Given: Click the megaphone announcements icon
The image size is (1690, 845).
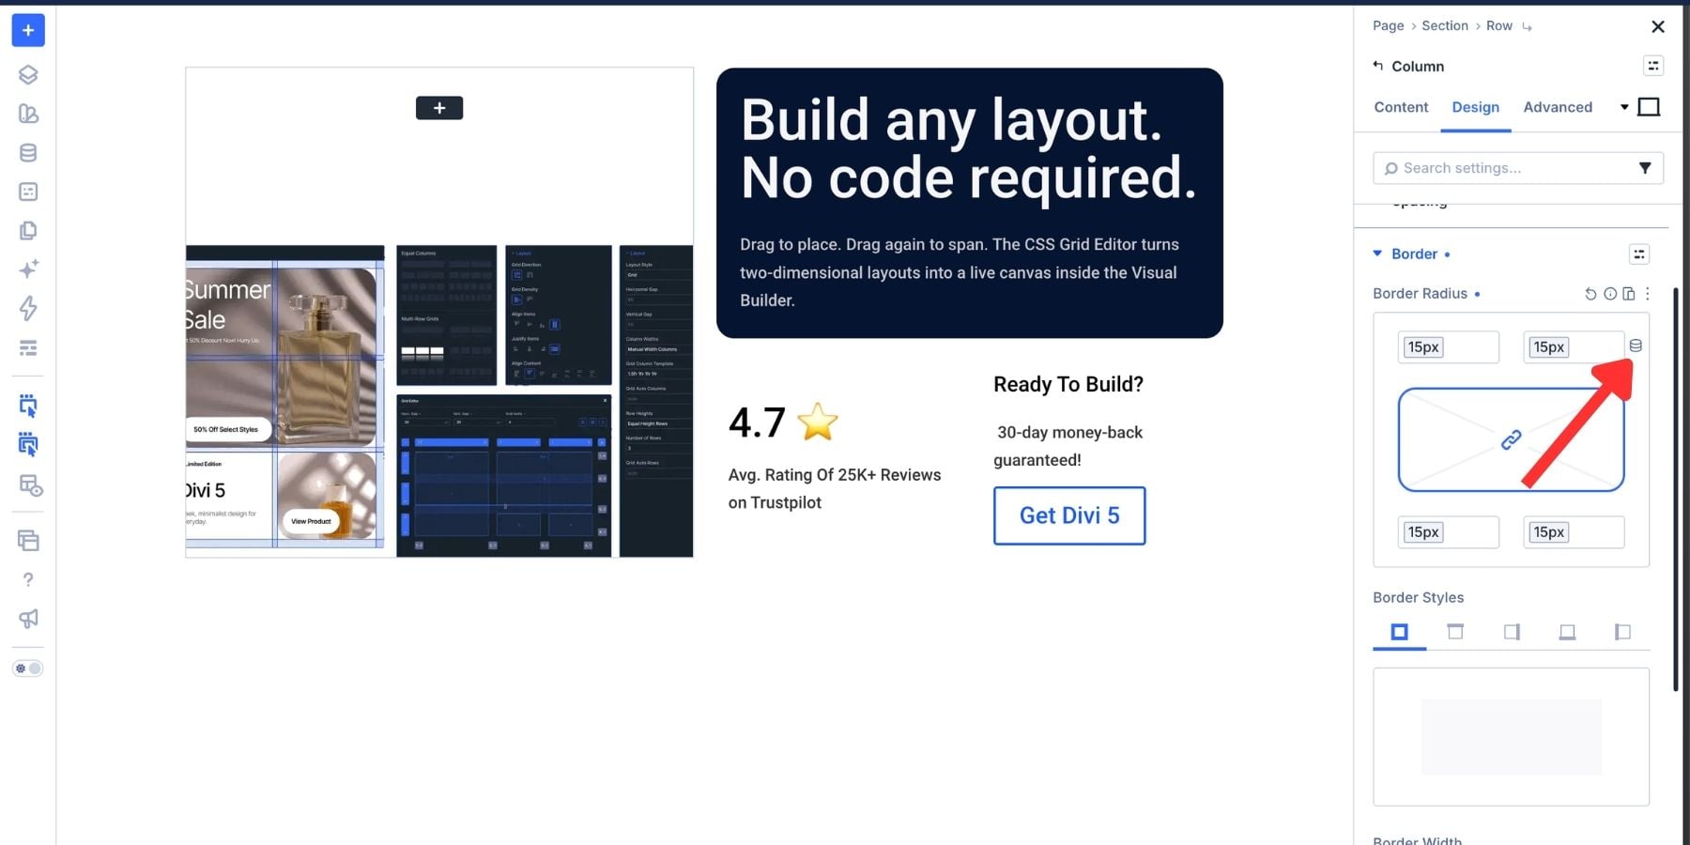Looking at the screenshot, I should (x=28, y=618).
